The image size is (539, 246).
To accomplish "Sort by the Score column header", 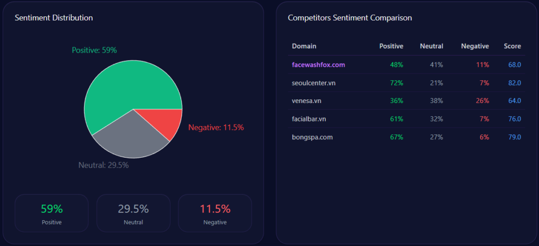I will pyautogui.click(x=512, y=46).
